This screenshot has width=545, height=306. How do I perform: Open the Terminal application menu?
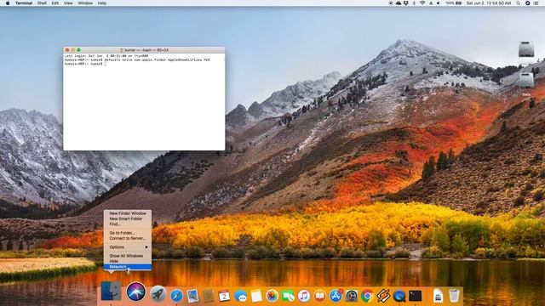tap(24, 3)
